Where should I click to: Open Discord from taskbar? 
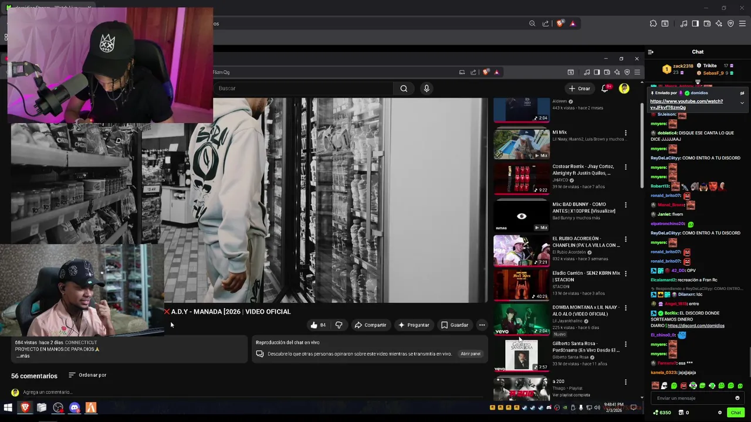tap(75, 407)
